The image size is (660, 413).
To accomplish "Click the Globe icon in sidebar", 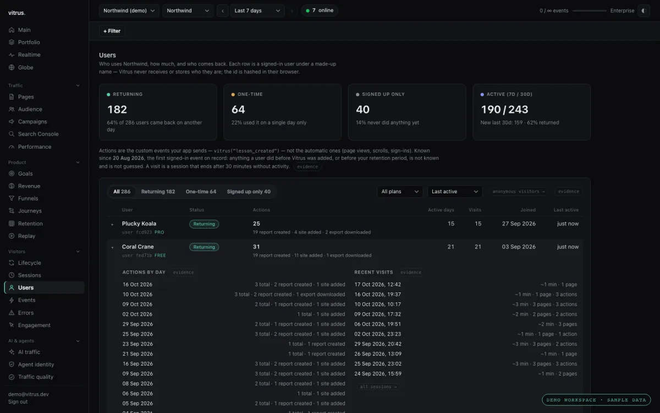I will [12, 67].
